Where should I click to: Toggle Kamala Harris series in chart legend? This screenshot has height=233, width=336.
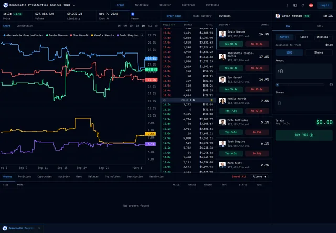102,35
